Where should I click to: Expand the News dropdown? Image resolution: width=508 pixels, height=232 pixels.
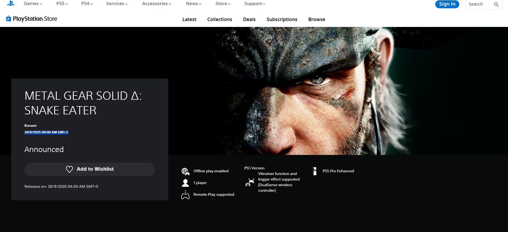(194, 4)
